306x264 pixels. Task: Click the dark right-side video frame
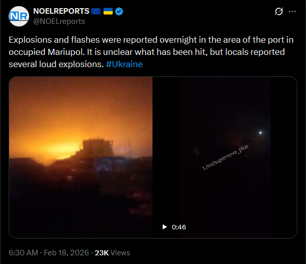(x=225, y=157)
